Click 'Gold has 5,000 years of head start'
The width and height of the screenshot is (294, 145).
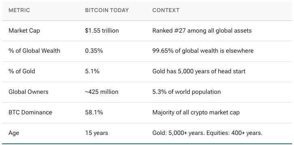tap(199, 71)
